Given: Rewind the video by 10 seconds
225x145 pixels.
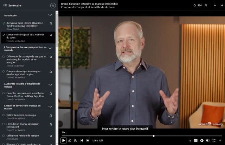Looking at the screenshot, I should pyautogui.click(x=70, y=140).
